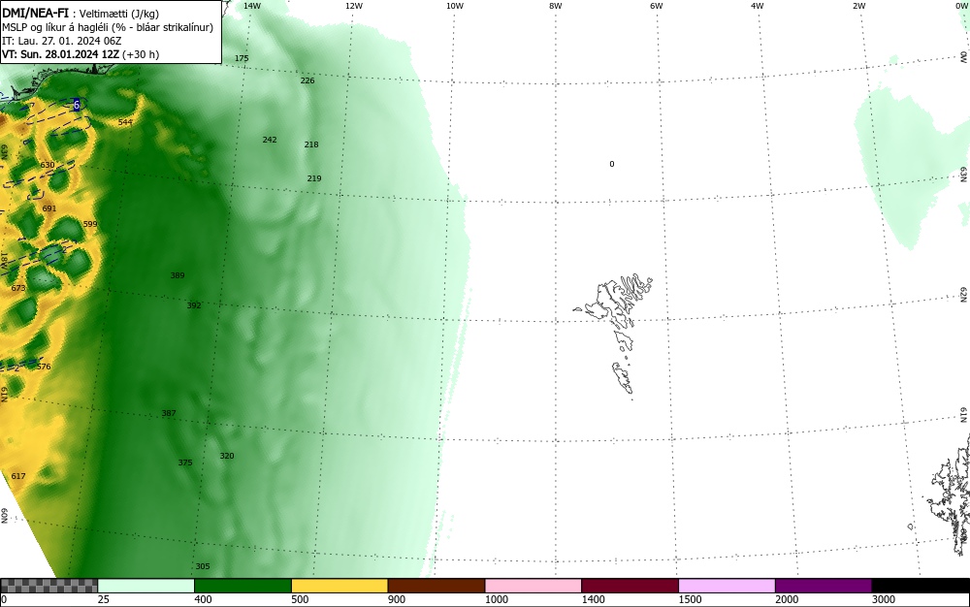The image size is (970, 607).
Task: Click the light green 25–400 legend swatch
Action: click(146, 586)
